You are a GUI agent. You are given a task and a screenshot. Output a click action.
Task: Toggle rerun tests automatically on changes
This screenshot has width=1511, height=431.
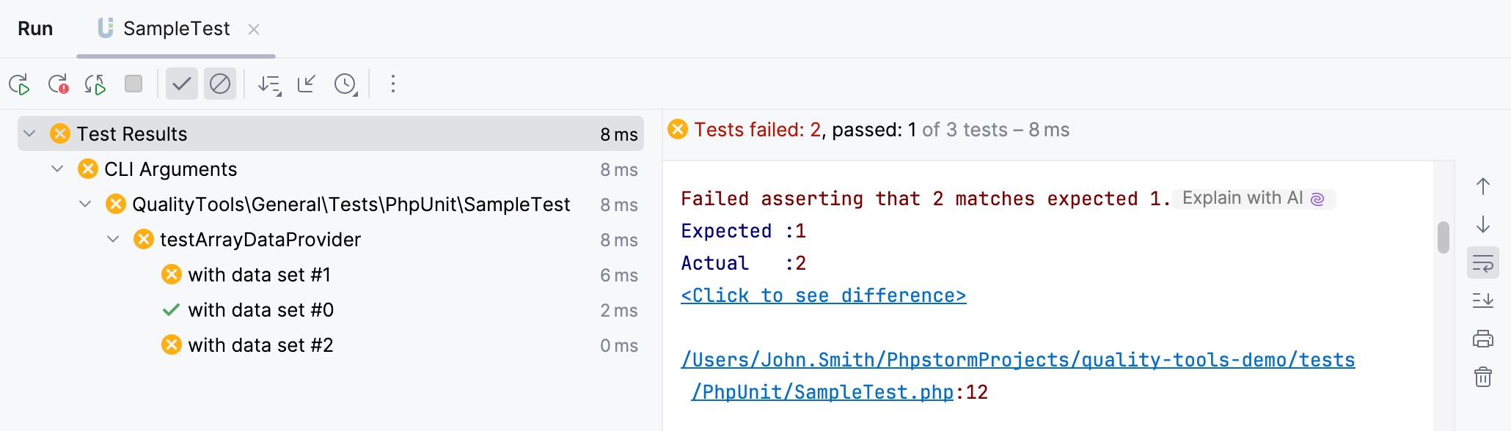click(x=95, y=84)
